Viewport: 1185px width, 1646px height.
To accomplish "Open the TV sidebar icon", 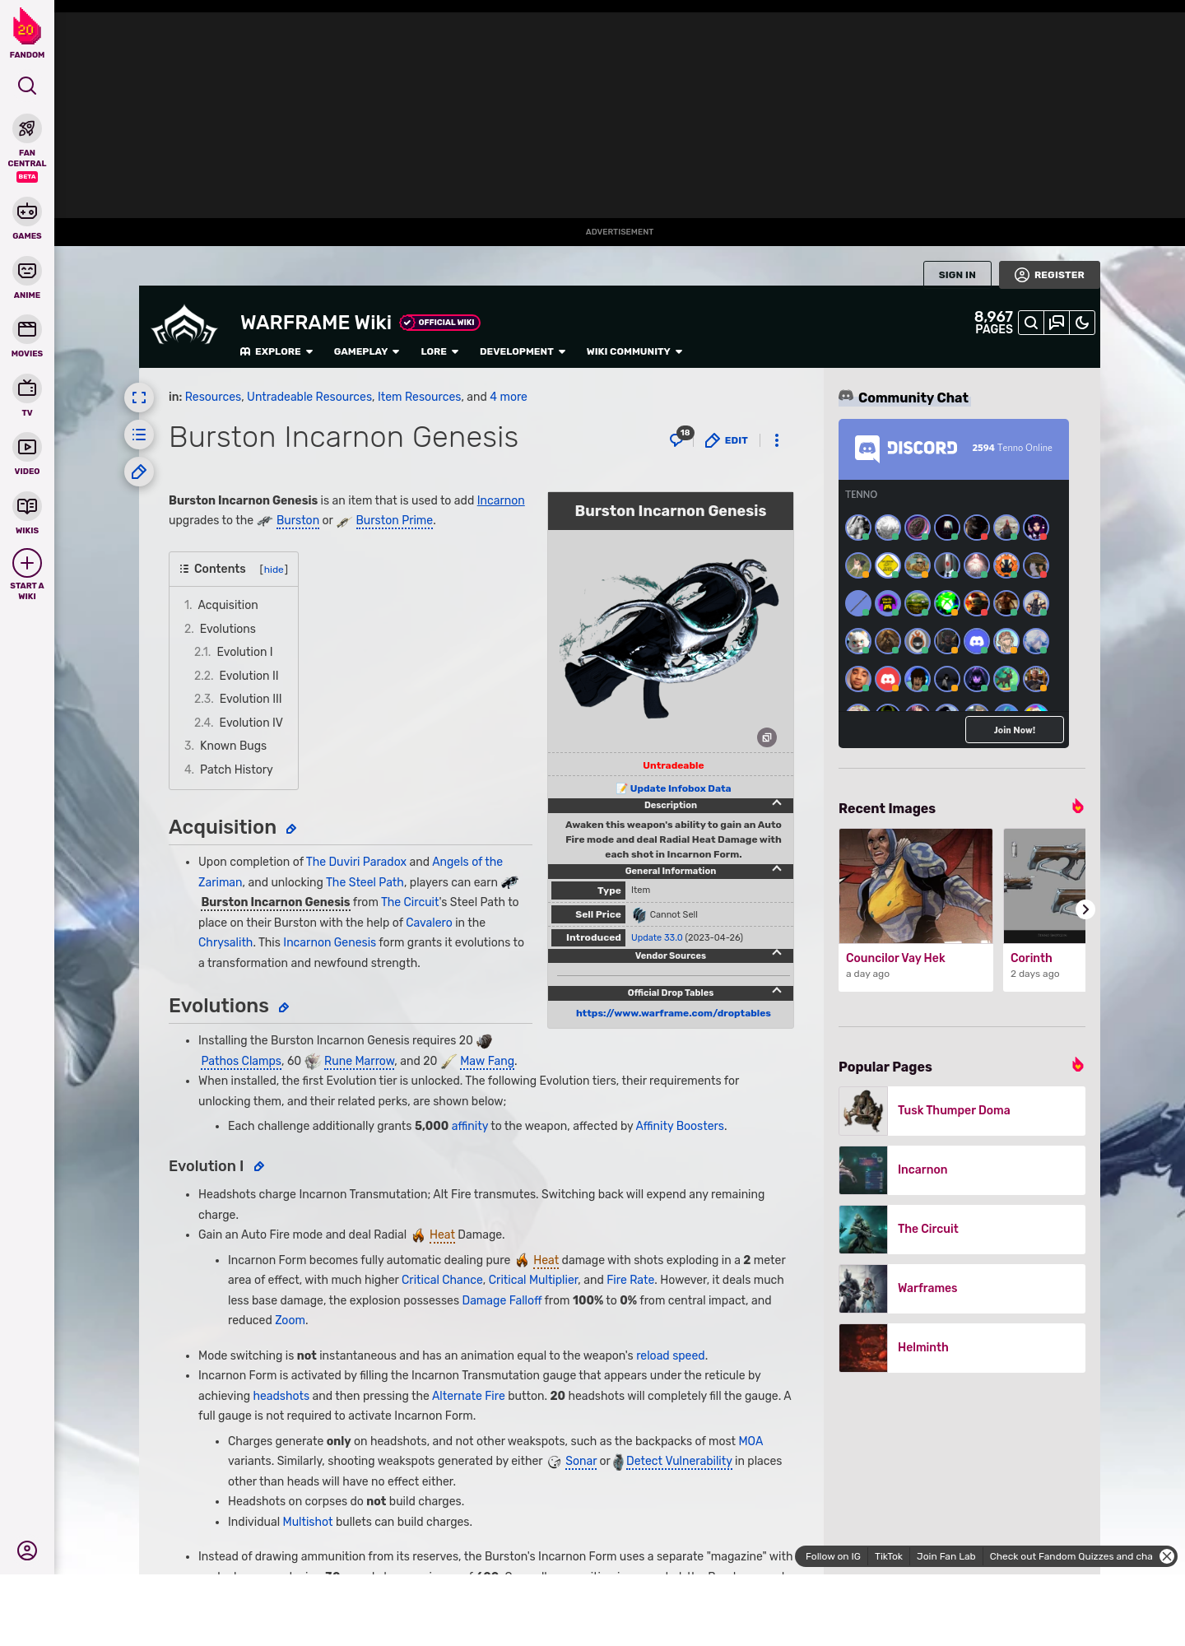I will [x=27, y=388].
